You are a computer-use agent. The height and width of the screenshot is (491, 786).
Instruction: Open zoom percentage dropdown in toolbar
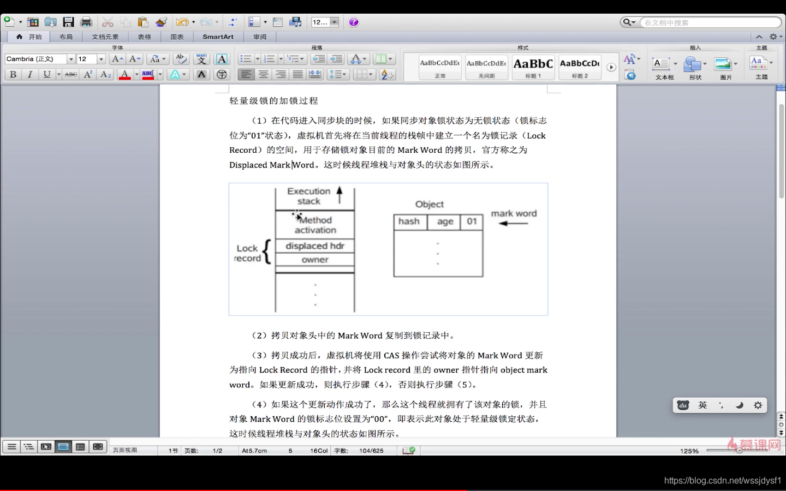point(334,22)
